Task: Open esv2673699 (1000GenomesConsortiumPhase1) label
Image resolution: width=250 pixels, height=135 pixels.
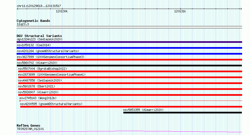Action: tap(52, 75)
